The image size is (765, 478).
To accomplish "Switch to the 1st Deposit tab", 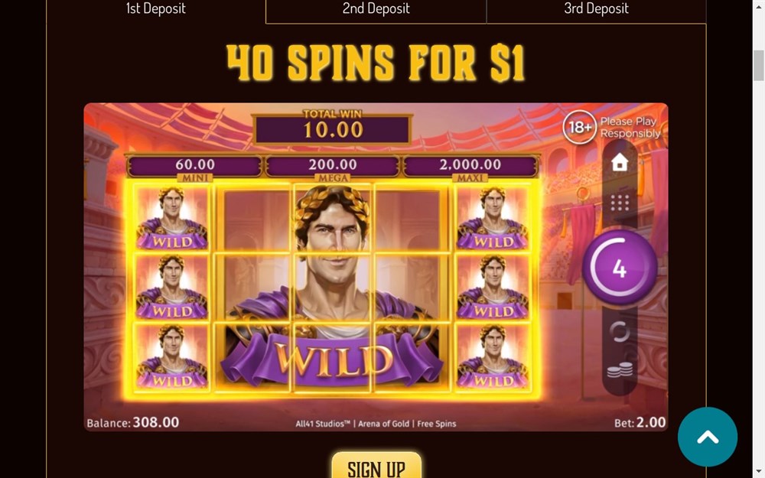I will pos(156,10).
